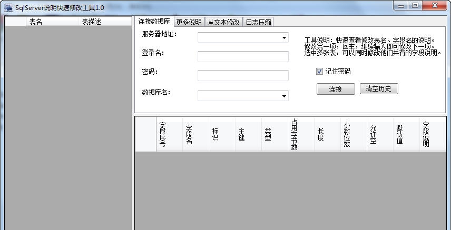This screenshot has height=230, width=451.
Task: Toggle the 记住密码 checkbox
Action: (x=319, y=72)
